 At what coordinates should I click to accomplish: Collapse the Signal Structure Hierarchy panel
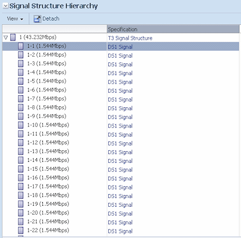(x=6, y=6)
